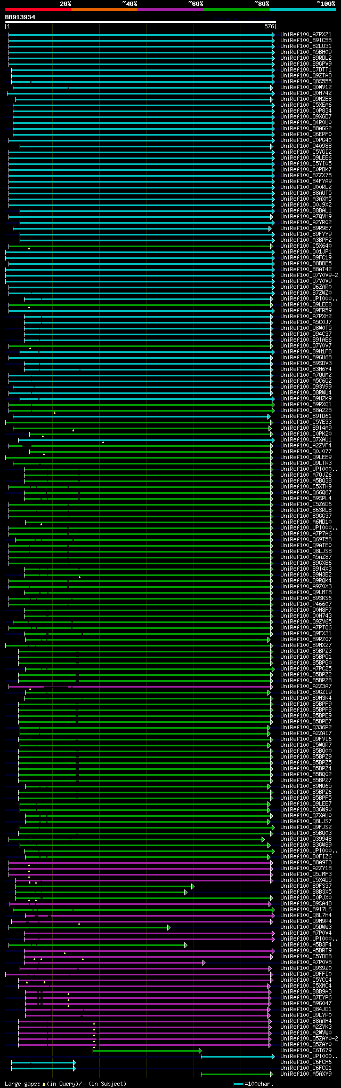
Task: Select hit label UniRef100_C0P834
Action: (306, 111)
